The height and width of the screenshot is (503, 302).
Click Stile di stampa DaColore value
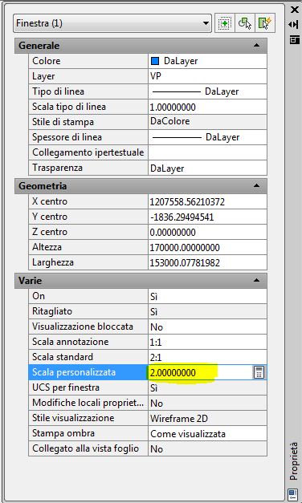coord(207,122)
